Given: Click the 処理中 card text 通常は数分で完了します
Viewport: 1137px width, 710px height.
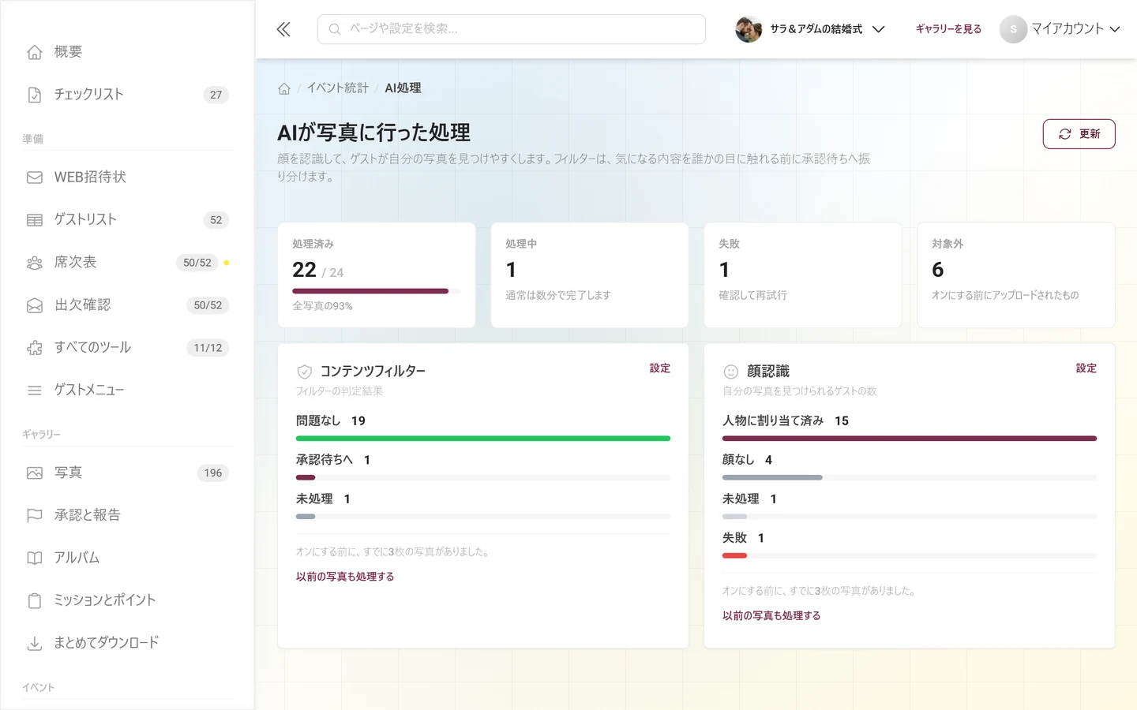Looking at the screenshot, I should pos(558,295).
